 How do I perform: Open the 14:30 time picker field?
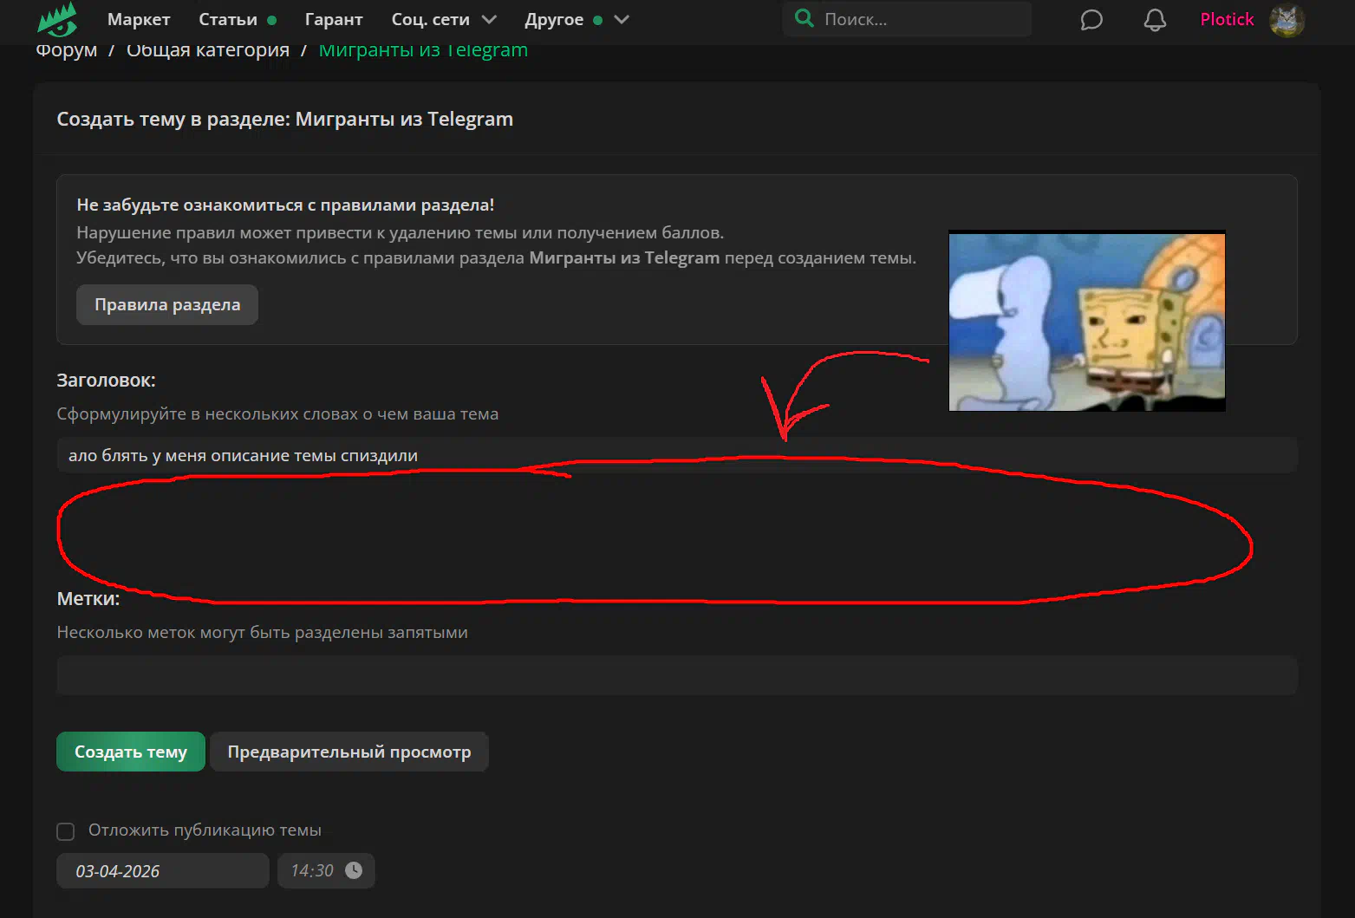tap(313, 870)
